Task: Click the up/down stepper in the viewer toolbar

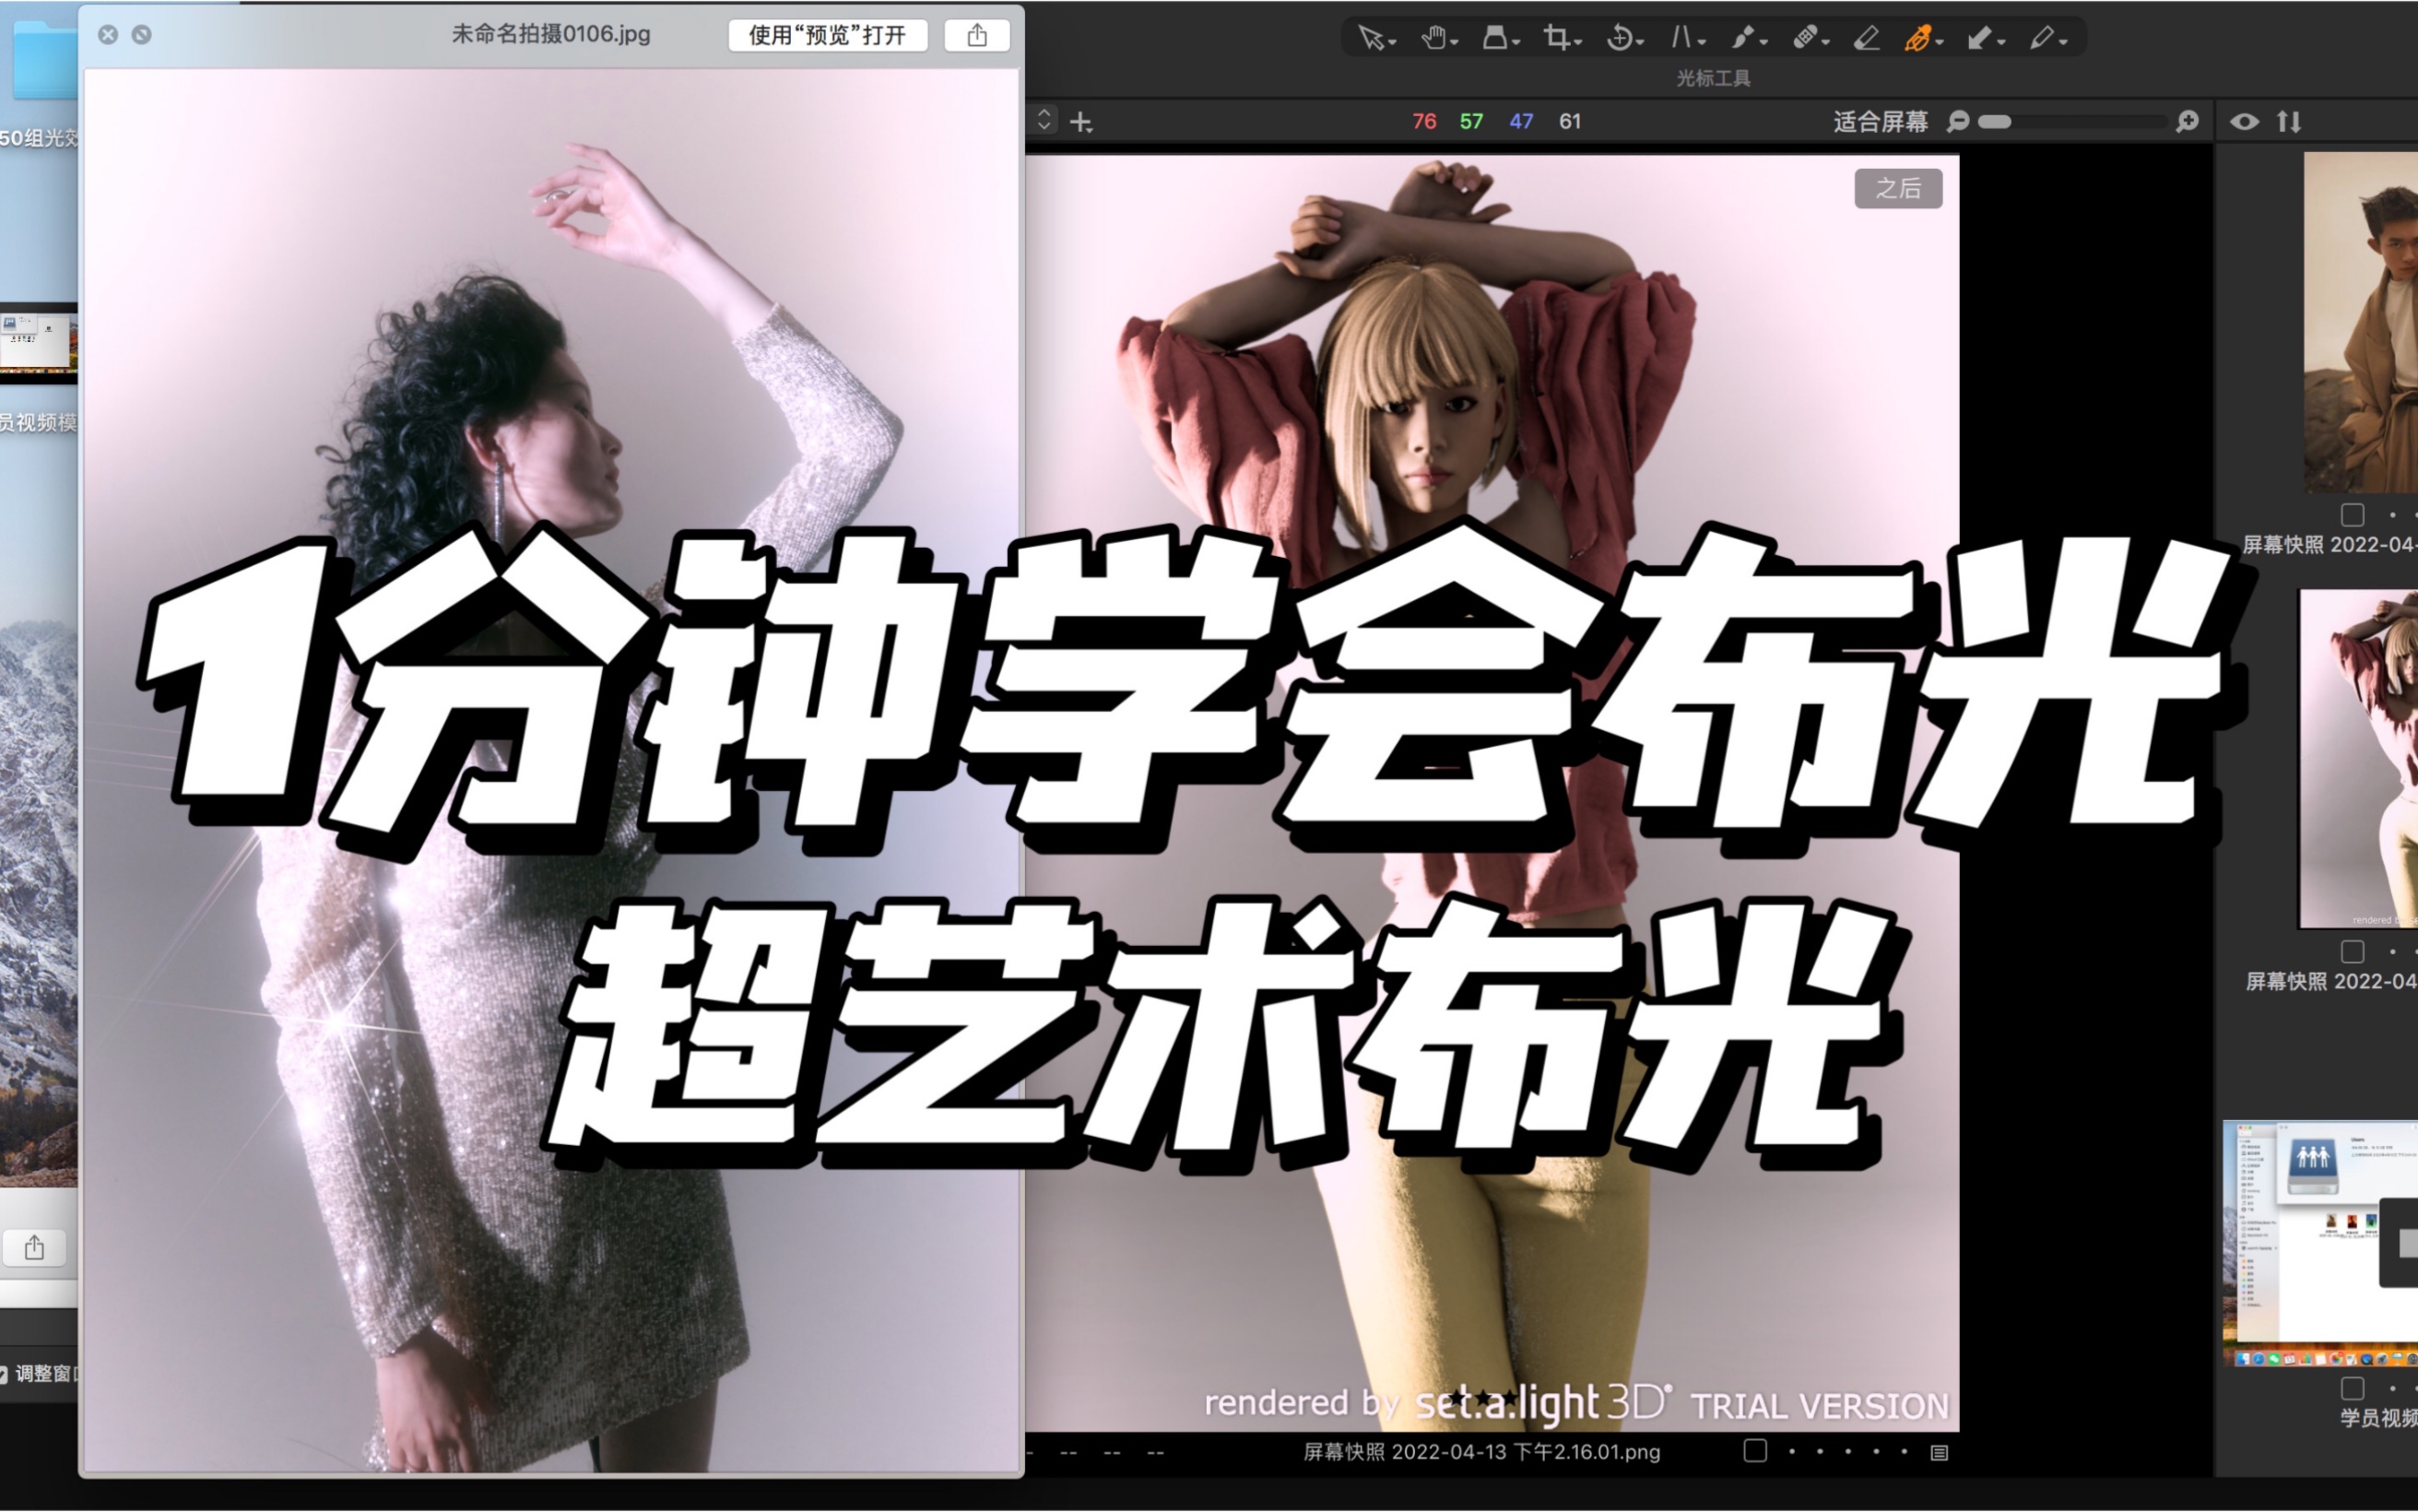Action: 1044,121
